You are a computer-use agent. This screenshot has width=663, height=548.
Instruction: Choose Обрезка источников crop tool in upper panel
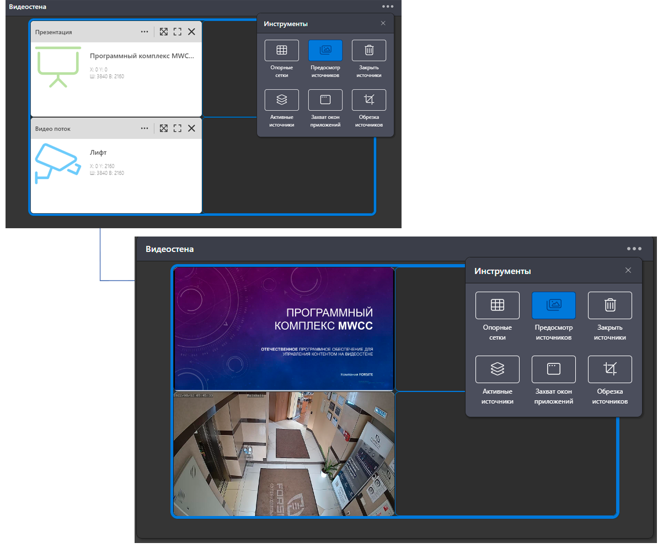click(369, 100)
